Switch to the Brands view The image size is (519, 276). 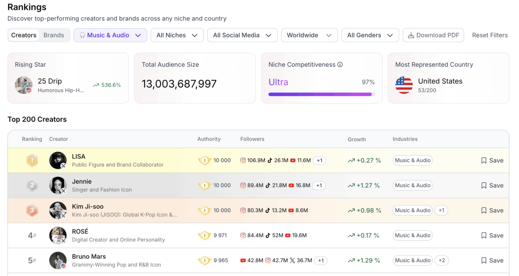[x=54, y=35]
